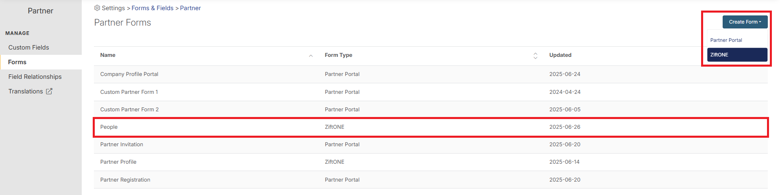This screenshot has height=195, width=780.
Task: Go to Forms in Manage sidebar
Action: [x=17, y=62]
